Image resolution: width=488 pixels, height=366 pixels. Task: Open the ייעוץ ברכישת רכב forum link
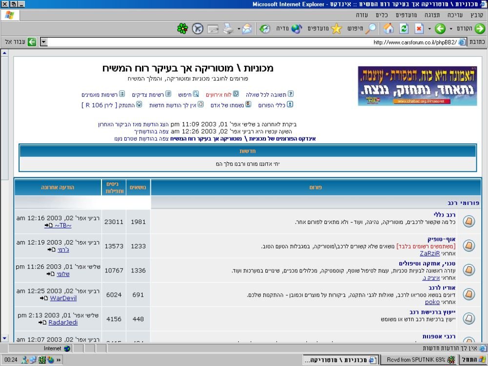(x=432, y=312)
